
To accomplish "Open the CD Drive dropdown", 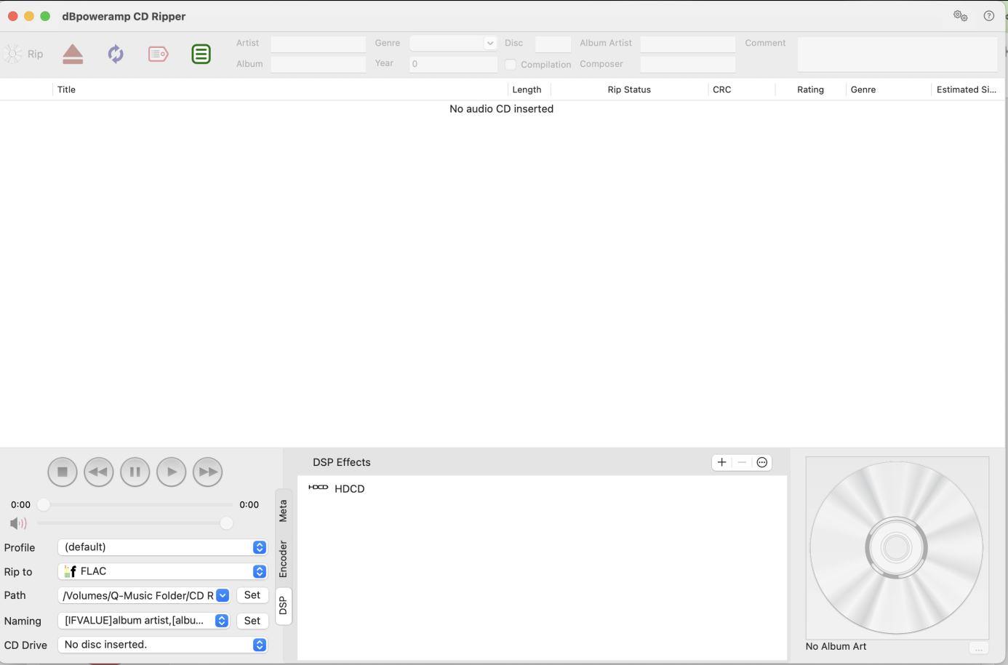I will point(162,645).
